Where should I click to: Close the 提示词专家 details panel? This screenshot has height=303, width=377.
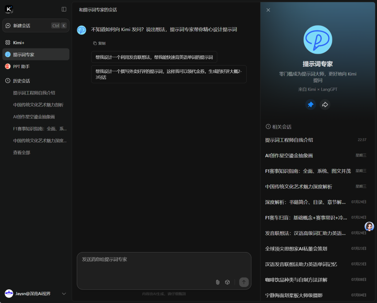coord(268,10)
